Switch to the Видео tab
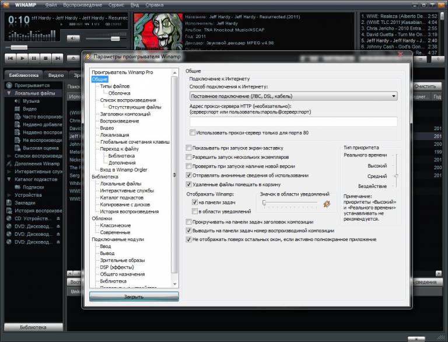 click(x=56, y=75)
